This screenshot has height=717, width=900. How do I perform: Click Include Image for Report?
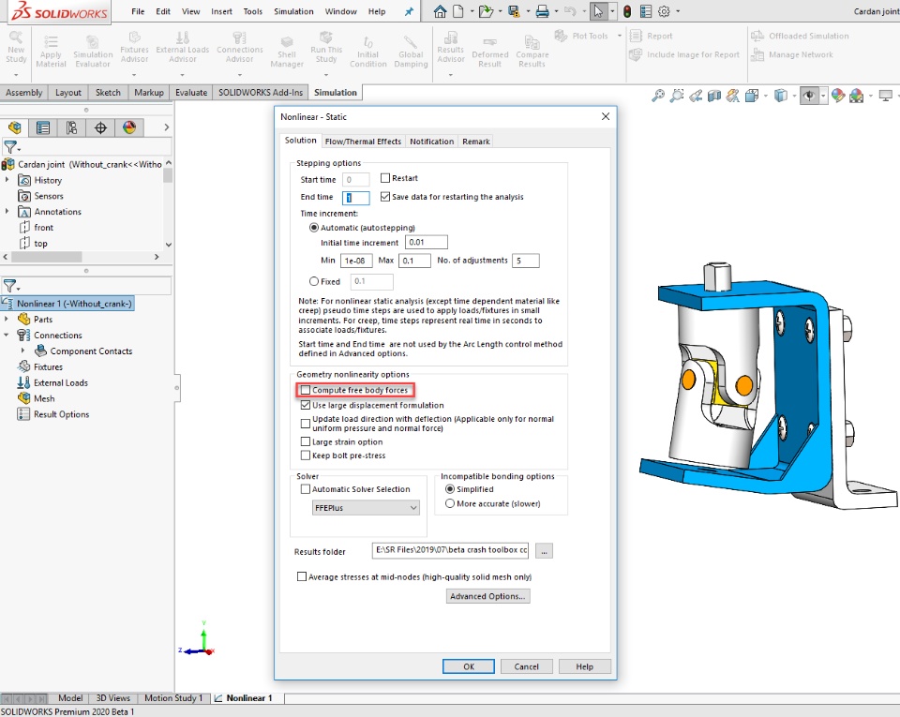[684, 55]
